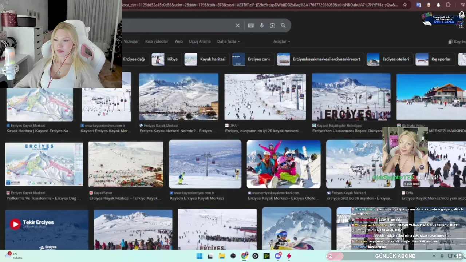This screenshot has height=262, width=466.
Task: Open Erciyes'ten Uluslararası Başarı result link
Action: [x=347, y=131]
